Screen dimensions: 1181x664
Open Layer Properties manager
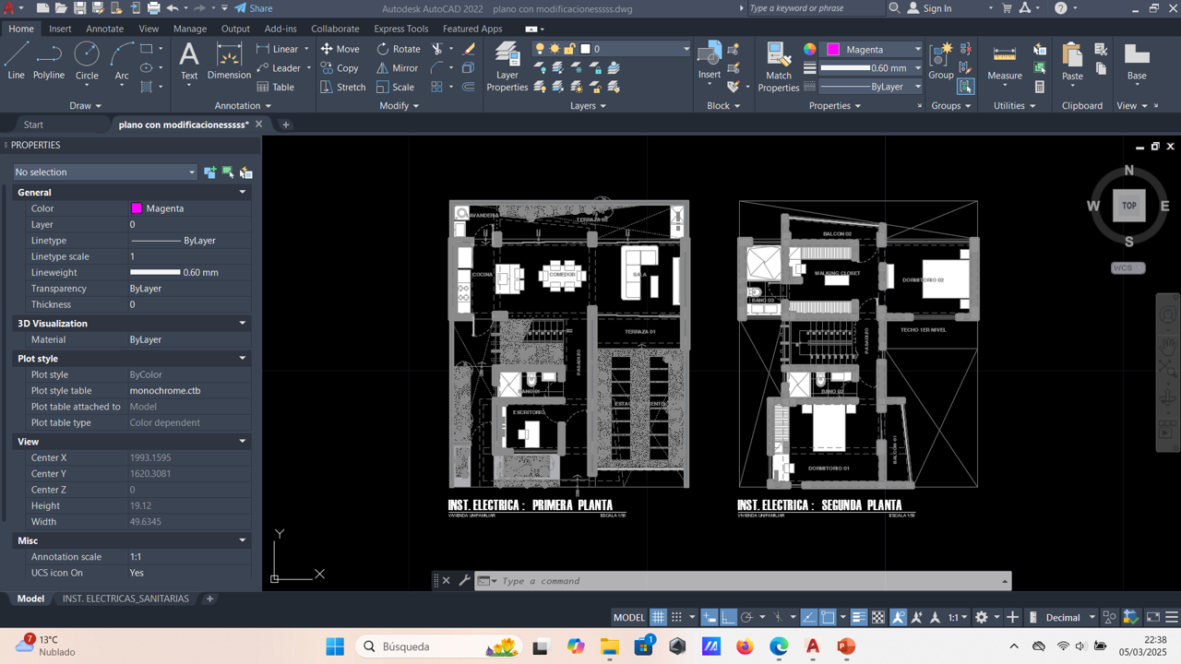tap(507, 66)
